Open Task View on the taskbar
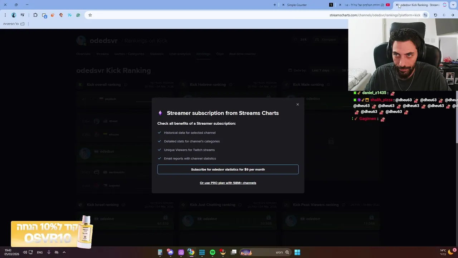The height and width of the screenshot is (258, 458). click(x=234, y=252)
